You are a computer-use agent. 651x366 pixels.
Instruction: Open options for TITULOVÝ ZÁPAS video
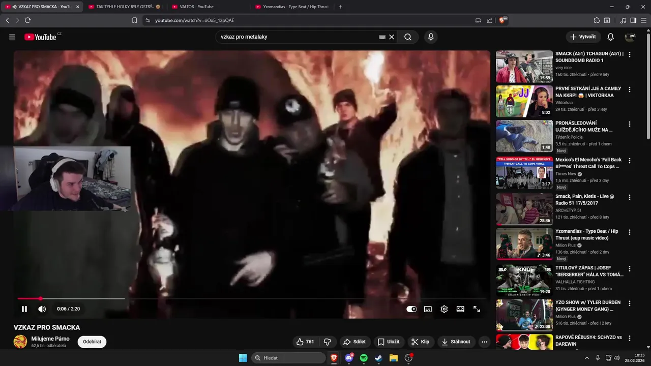[630, 269]
